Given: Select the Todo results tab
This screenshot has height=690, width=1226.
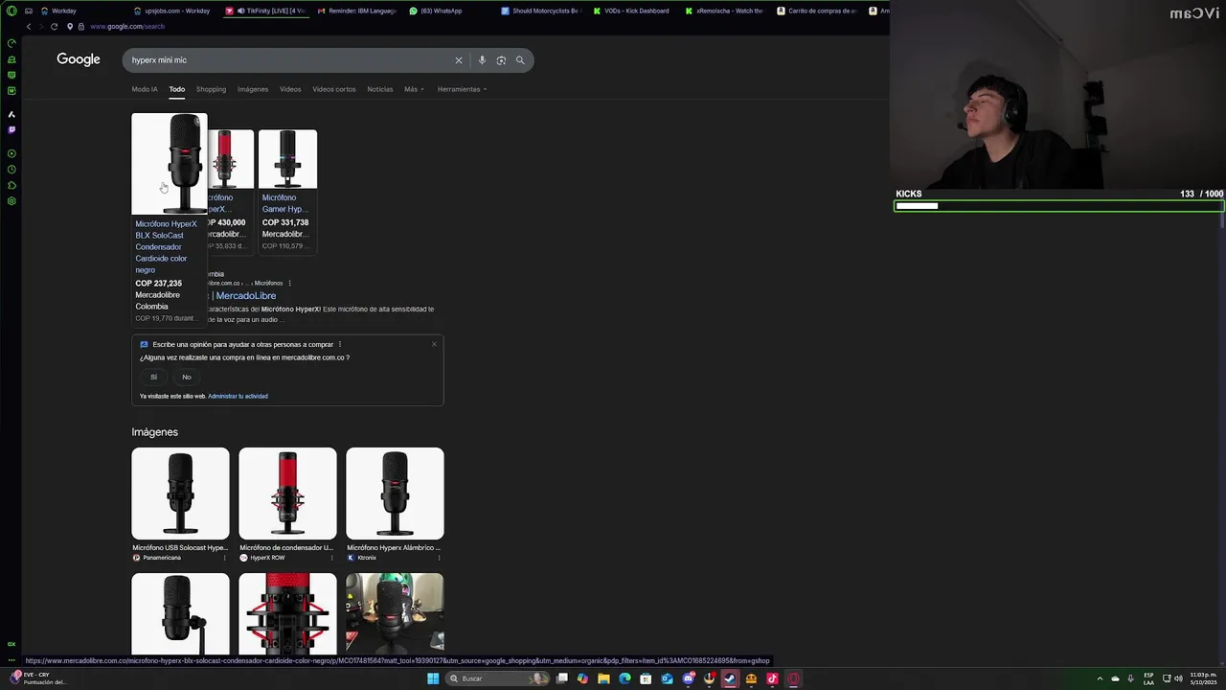Looking at the screenshot, I should click(x=177, y=89).
